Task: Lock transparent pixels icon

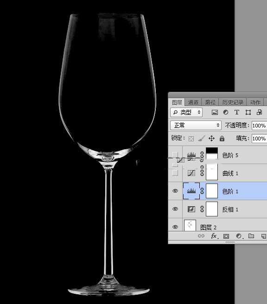Action: pyautogui.click(x=191, y=139)
